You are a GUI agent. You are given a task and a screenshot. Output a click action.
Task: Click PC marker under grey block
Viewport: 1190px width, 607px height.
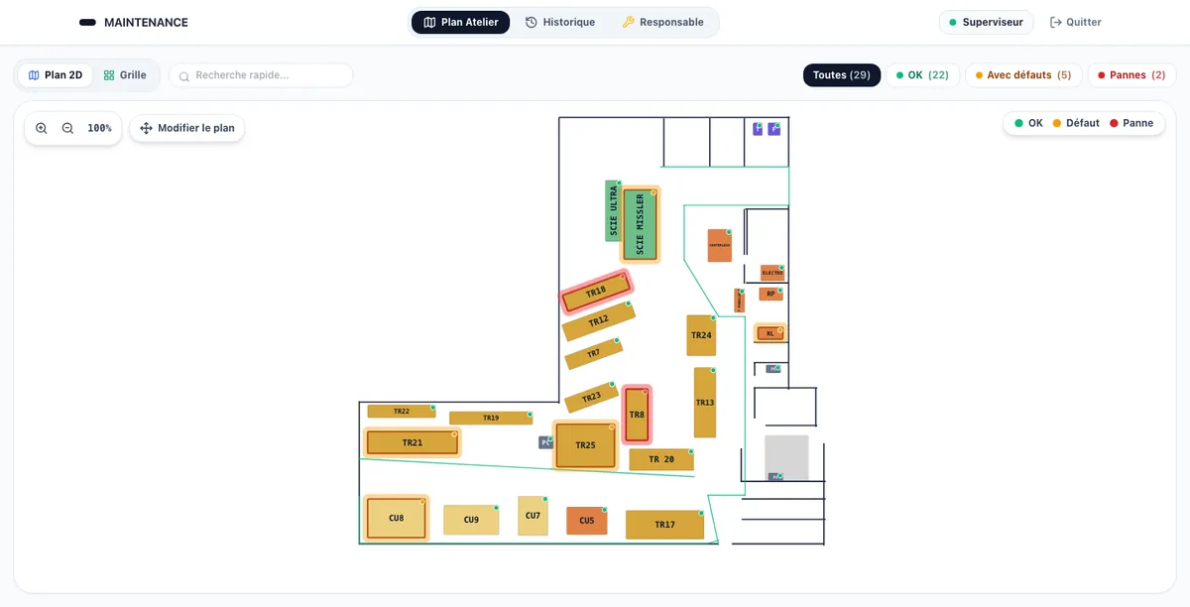coord(775,477)
